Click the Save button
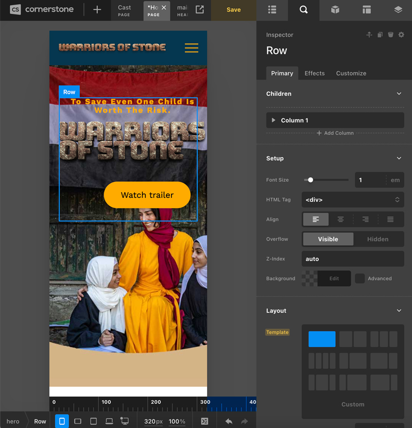The image size is (412, 428). (x=233, y=10)
